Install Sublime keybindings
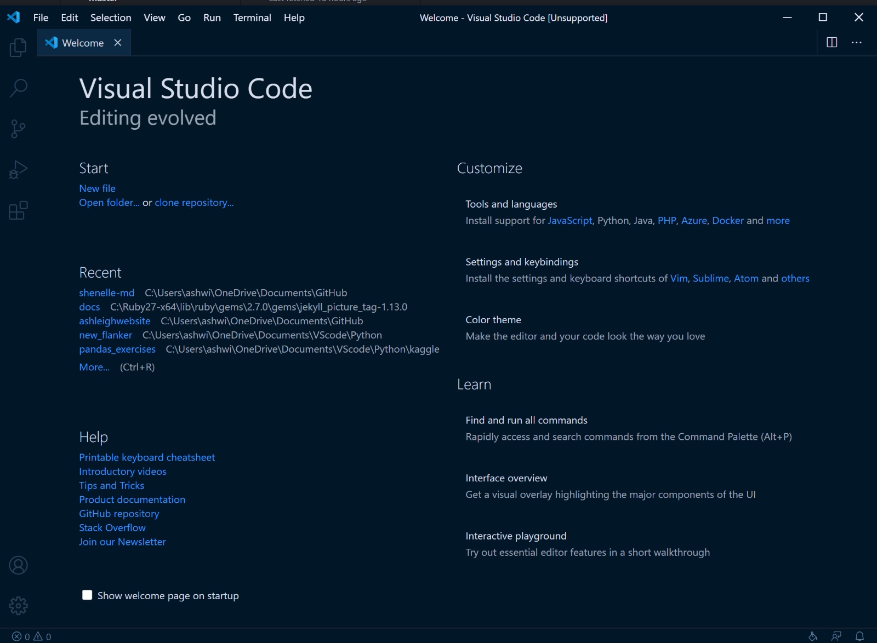The height and width of the screenshot is (643, 877). [x=710, y=278]
